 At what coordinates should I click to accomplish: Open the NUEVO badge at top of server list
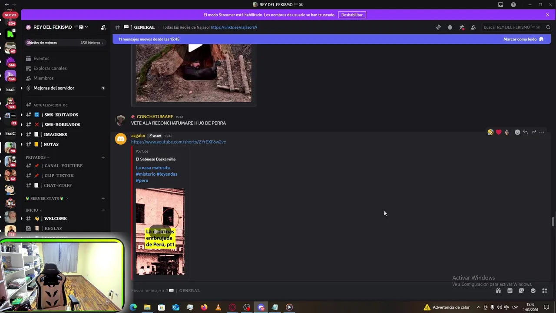[10, 15]
